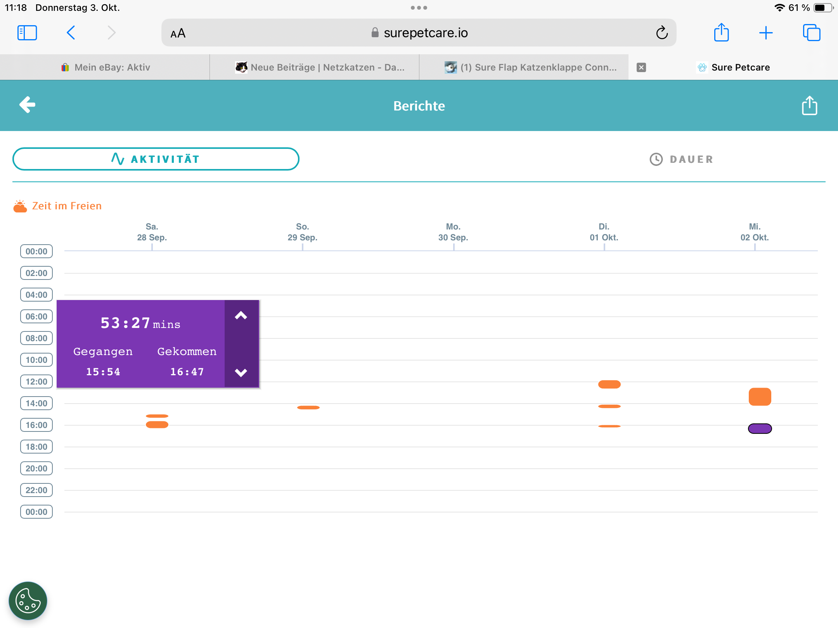Open Safari's share sheet icon
Screen dimensions: 838x628
pyautogui.click(x=722, y=33)
